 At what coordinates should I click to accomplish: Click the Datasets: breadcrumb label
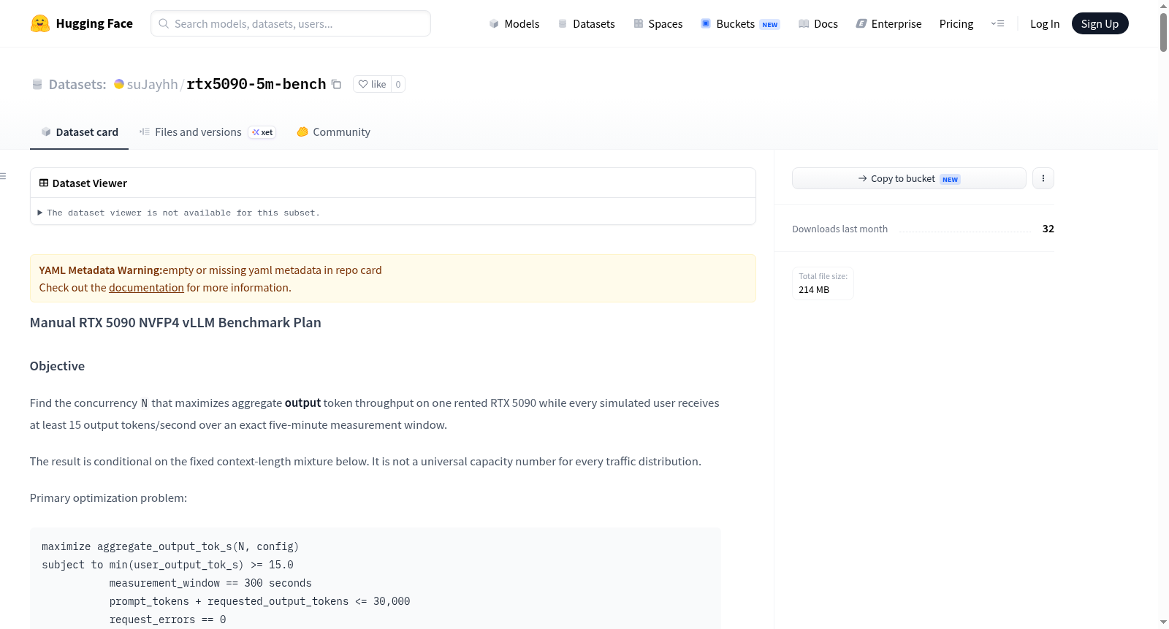tap(77, 85)
